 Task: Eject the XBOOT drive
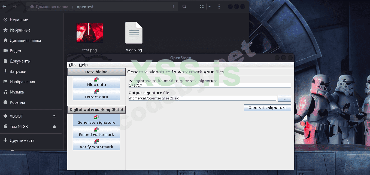pos(54,116)
